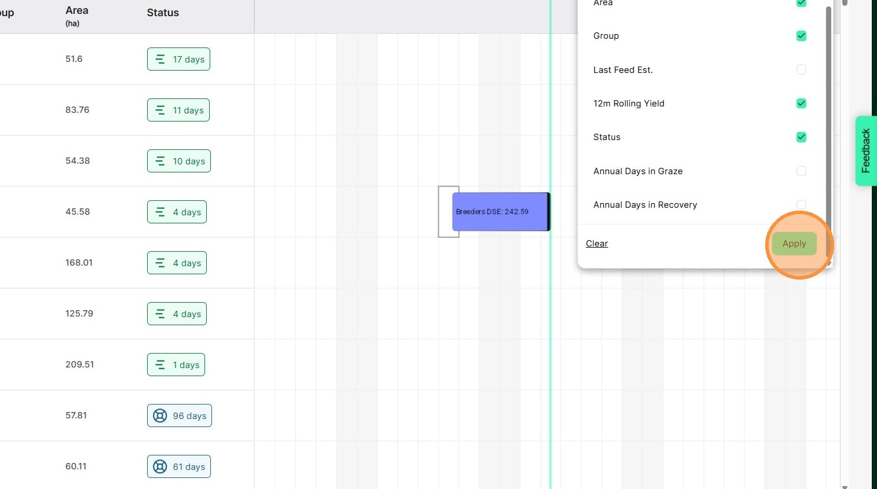Tick the Annual Days in Recovery checkbox
This screenshot has width=877, height=489.
[801, 204]
